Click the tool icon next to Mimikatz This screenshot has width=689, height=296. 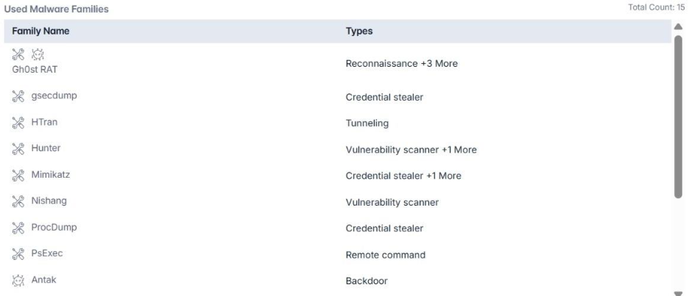(x=18, y=175)
